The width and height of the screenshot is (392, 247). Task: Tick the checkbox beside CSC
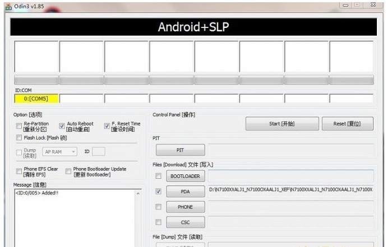[x=158, y=222]
